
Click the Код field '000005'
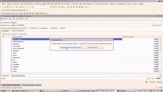pos(158,78)
